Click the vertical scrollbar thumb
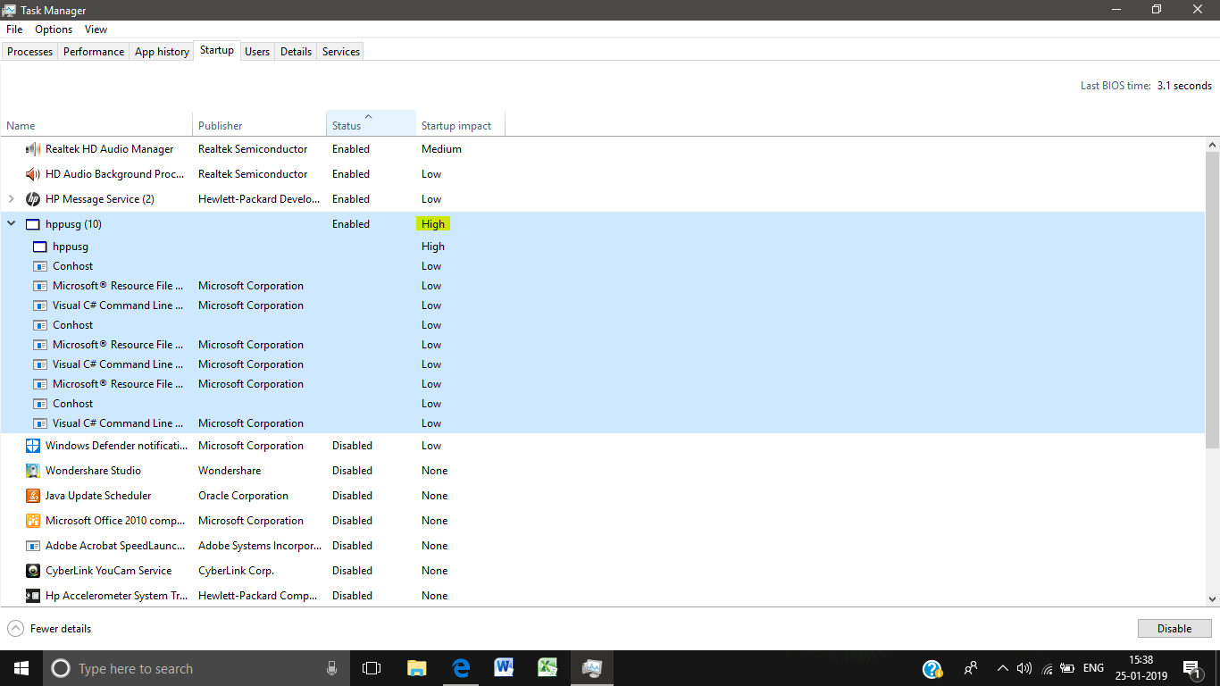The height and width of the screenshot is (686, 1220). point(1212,299)
